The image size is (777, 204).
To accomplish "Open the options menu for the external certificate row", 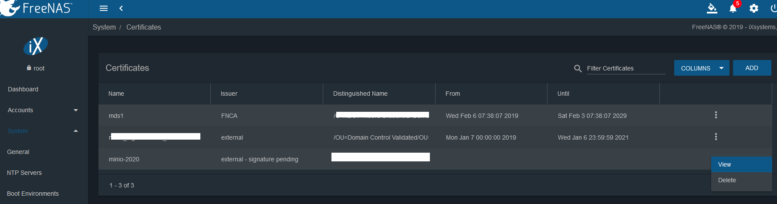I will (x=716, y=137).
